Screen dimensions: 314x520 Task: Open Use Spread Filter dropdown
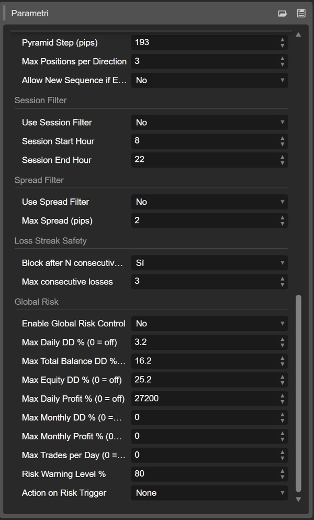pyautogui.click(x=209, y=202)
